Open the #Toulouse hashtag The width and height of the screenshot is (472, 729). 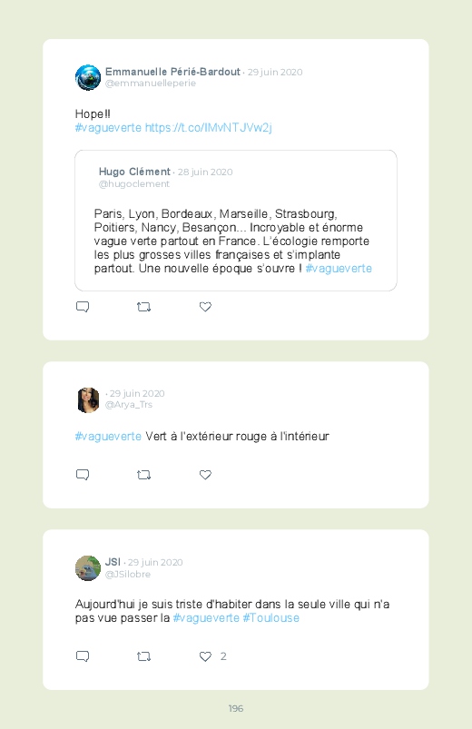coord(270,618)
